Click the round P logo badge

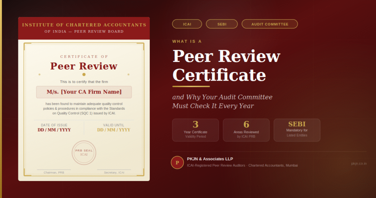tap(177, 162)
